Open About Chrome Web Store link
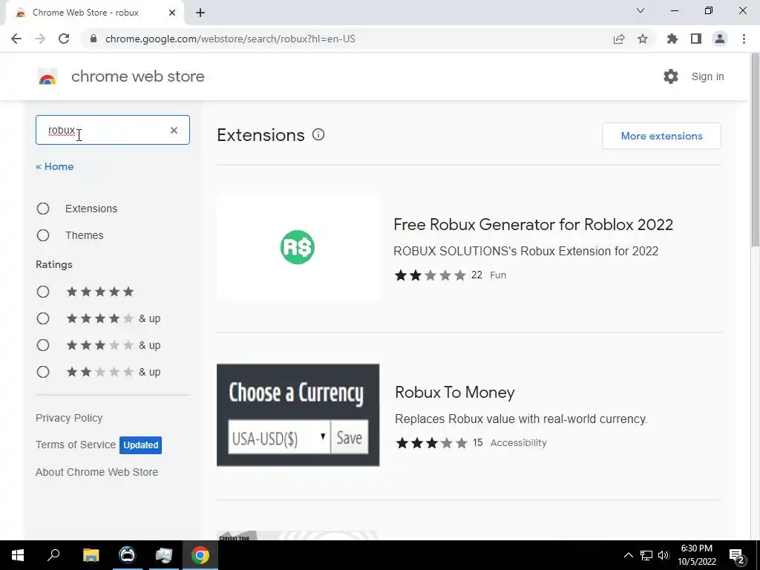The image size is (760, 570). pyautogui.click(x=97, y=472)
